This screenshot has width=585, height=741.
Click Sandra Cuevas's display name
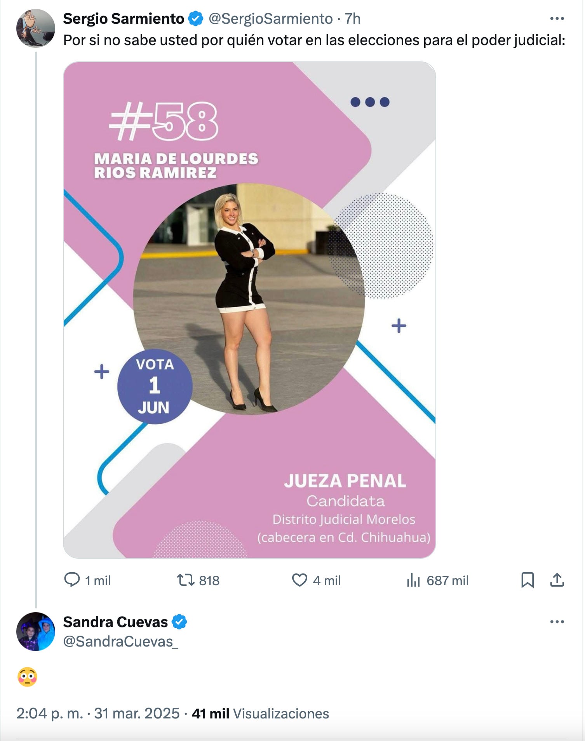tap(115, 622)
